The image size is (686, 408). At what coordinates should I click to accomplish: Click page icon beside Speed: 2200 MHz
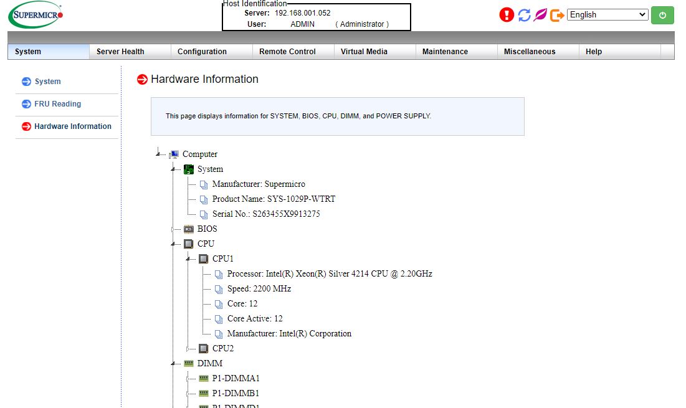(x=218, y=289)
